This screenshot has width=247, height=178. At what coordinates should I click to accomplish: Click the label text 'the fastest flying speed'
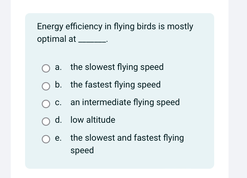click(115, 85)
